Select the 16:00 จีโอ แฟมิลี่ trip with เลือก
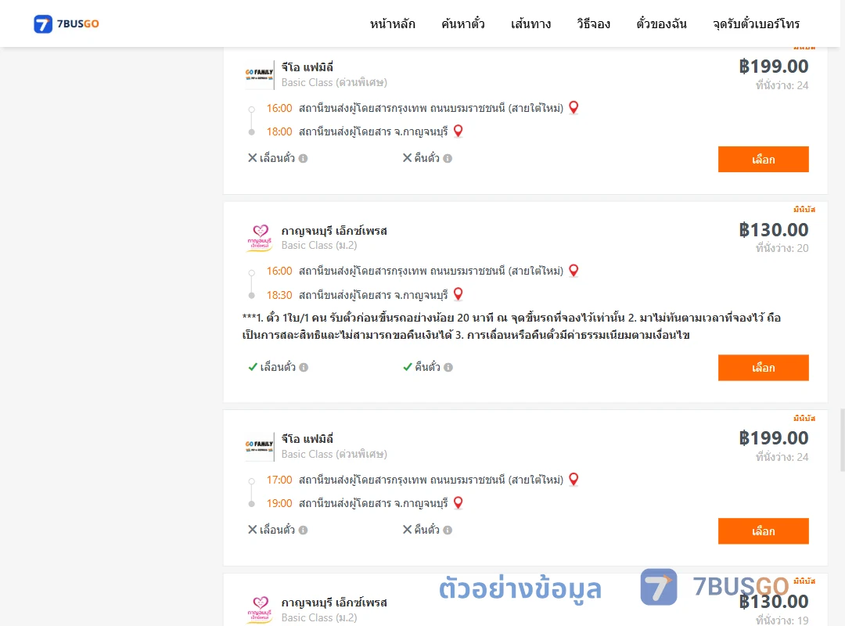845x626 pixels. coord(763,159)
